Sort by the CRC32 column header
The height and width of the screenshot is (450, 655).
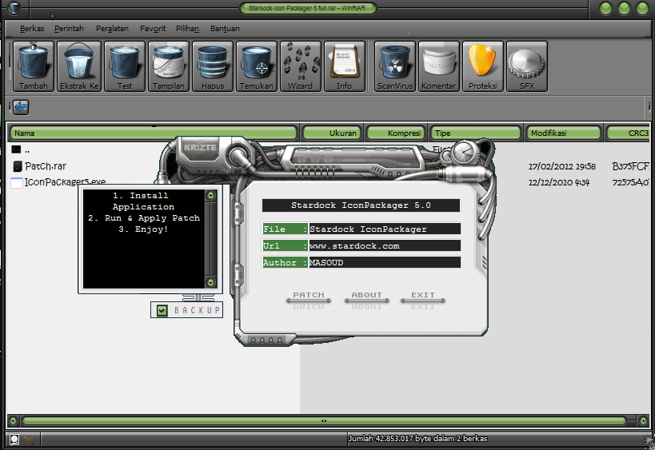pos(628,133)
